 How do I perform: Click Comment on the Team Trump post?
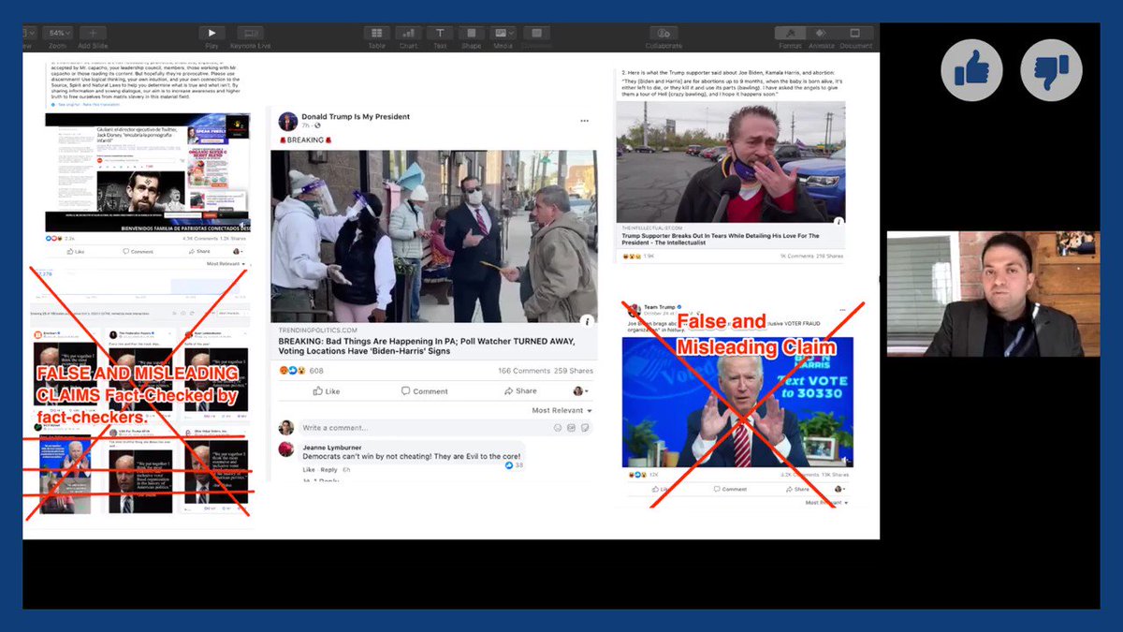[x=730, y=489]
